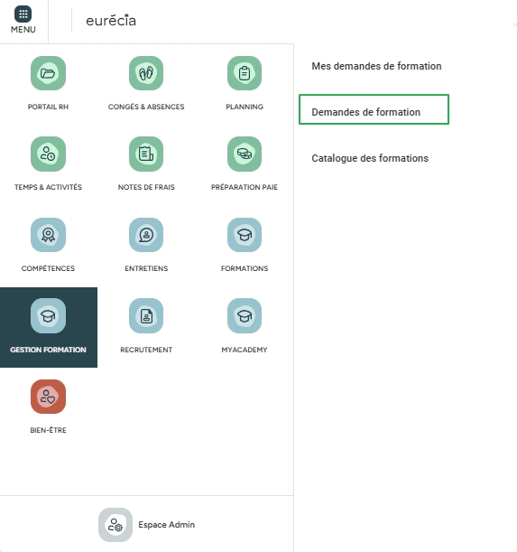
Task: Open Temps & Activités clock icon
Action: coord(48,154)
